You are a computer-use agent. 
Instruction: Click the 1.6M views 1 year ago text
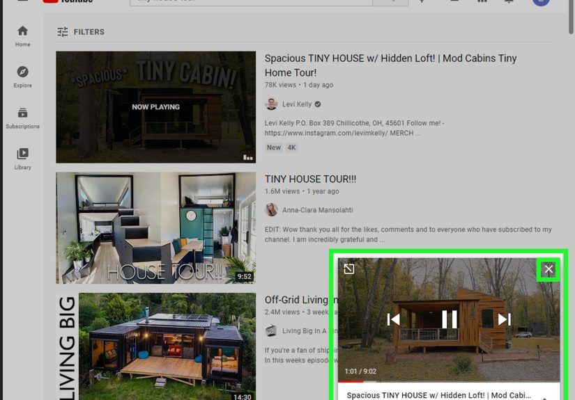point(302,191)
